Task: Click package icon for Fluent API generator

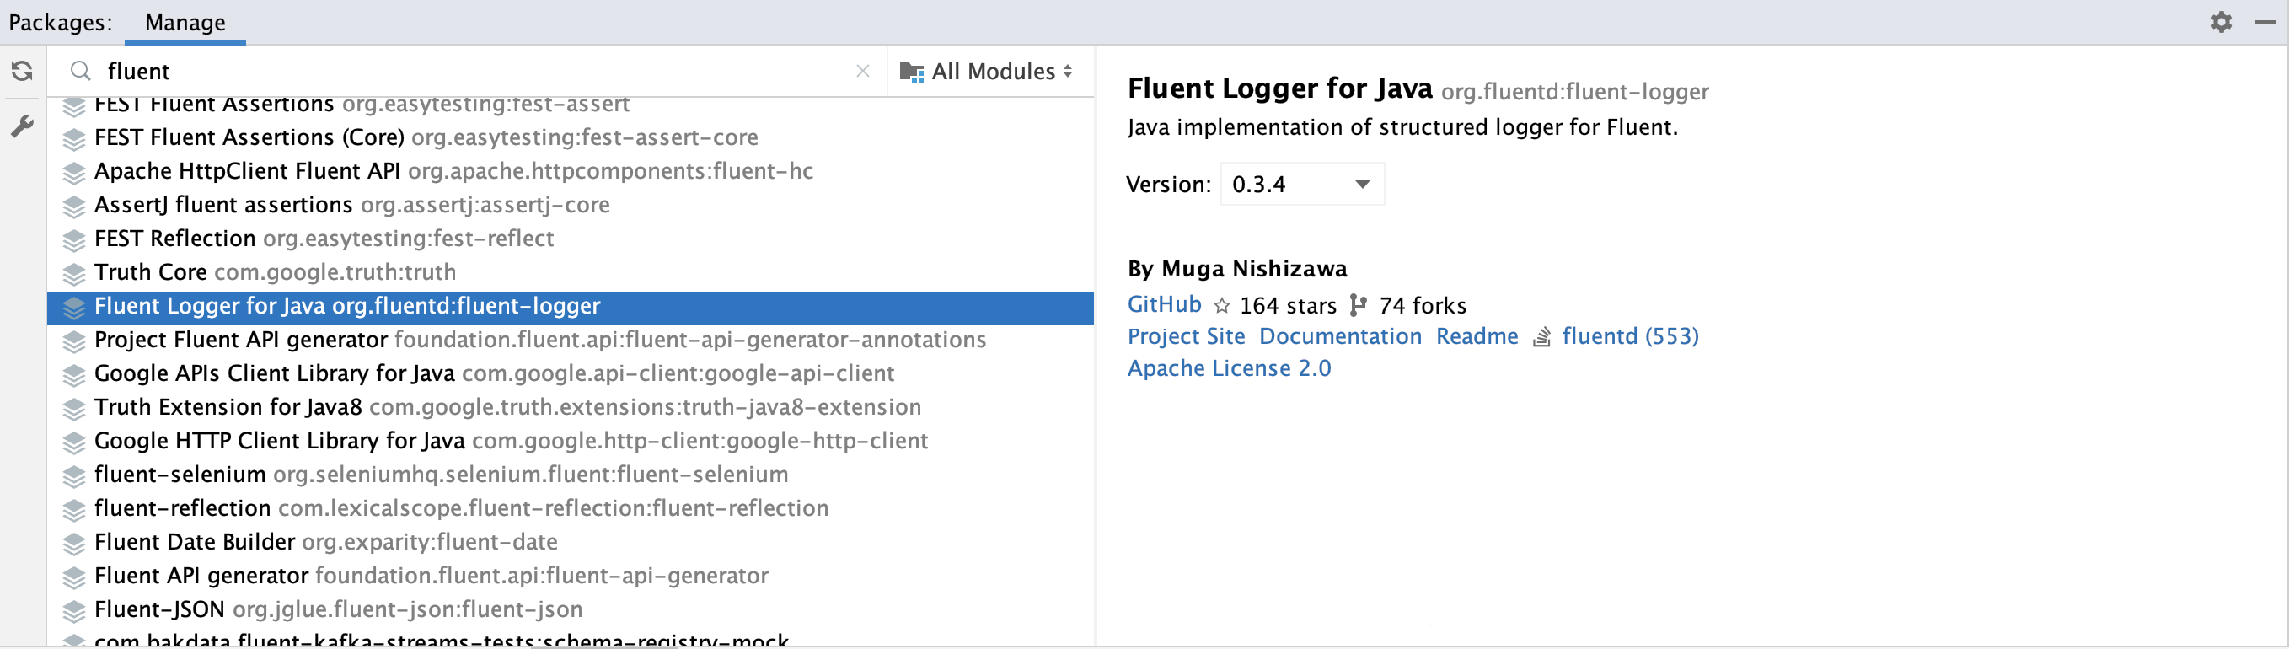Action: pos(75,577)
